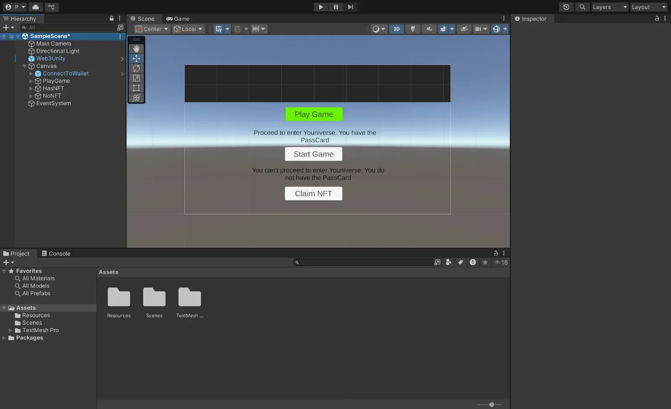Click the Play button to run game
Viewport: 671px width, 409px height.
321,7
